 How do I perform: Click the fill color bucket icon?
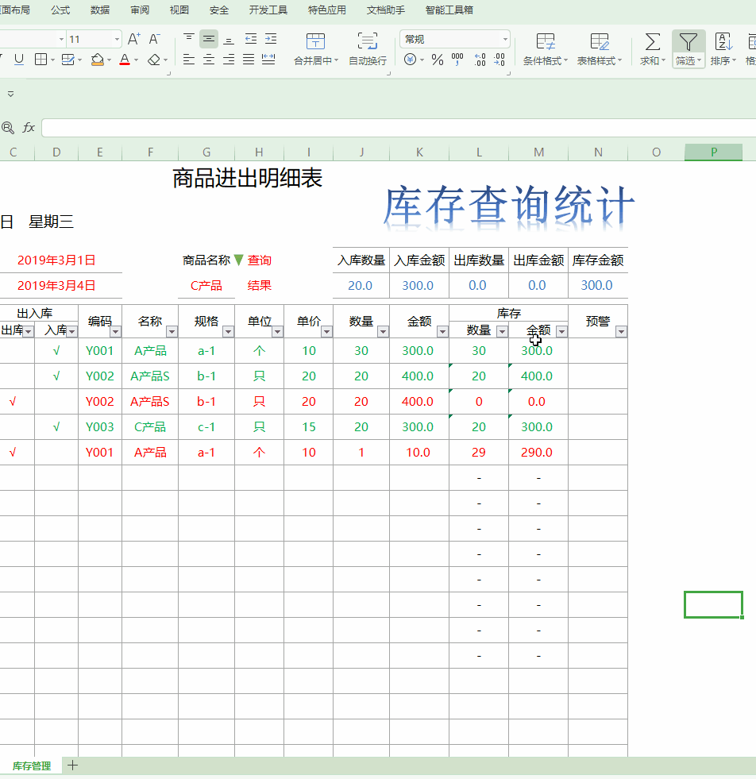pyautogui.click(x=98, y=60)
